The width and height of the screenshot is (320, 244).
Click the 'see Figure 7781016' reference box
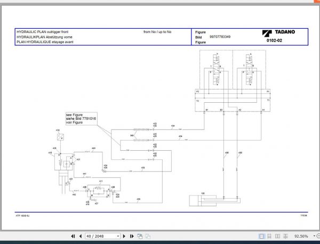tap(81, 119)
